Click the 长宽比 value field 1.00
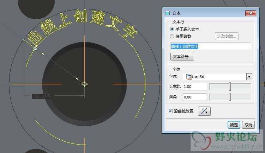 click(195, 87)
